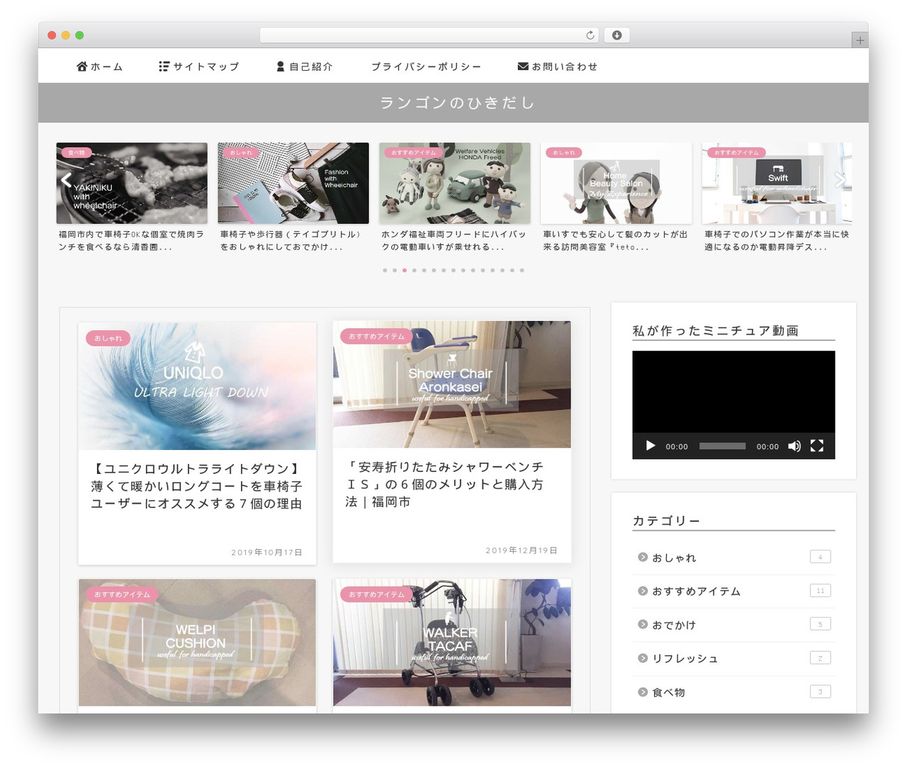The width and height of the screenshot is (907, 768).
Task: Select the third carousel pagination dot
Action: point(405,271)
